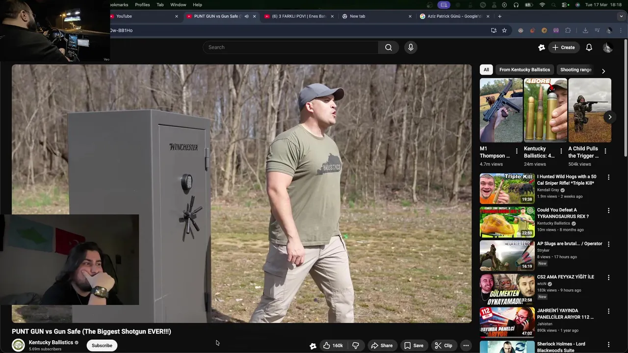Click the sparkle icon left of the like button
This screenshot has height=353, width=628.
tap(313, 346)
